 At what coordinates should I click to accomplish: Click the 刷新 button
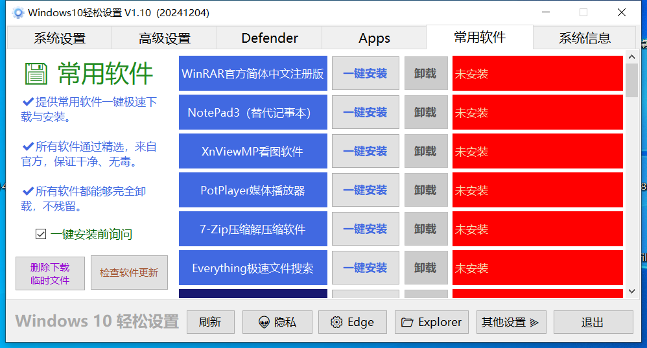click(x=211, y=322)
